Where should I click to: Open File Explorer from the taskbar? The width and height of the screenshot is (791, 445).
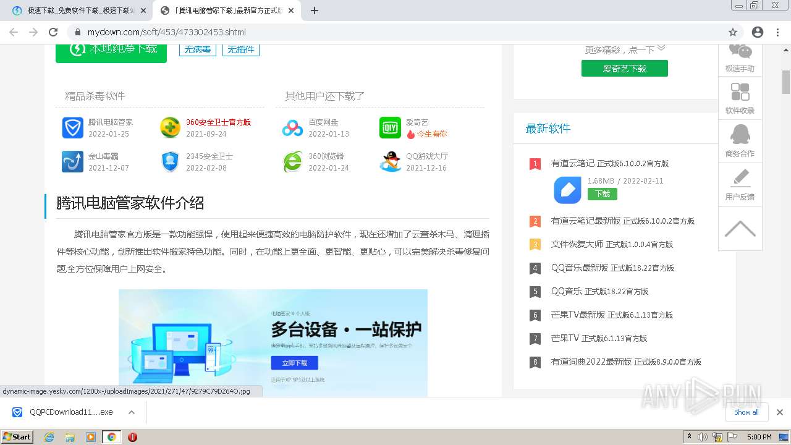click(70, 437)
